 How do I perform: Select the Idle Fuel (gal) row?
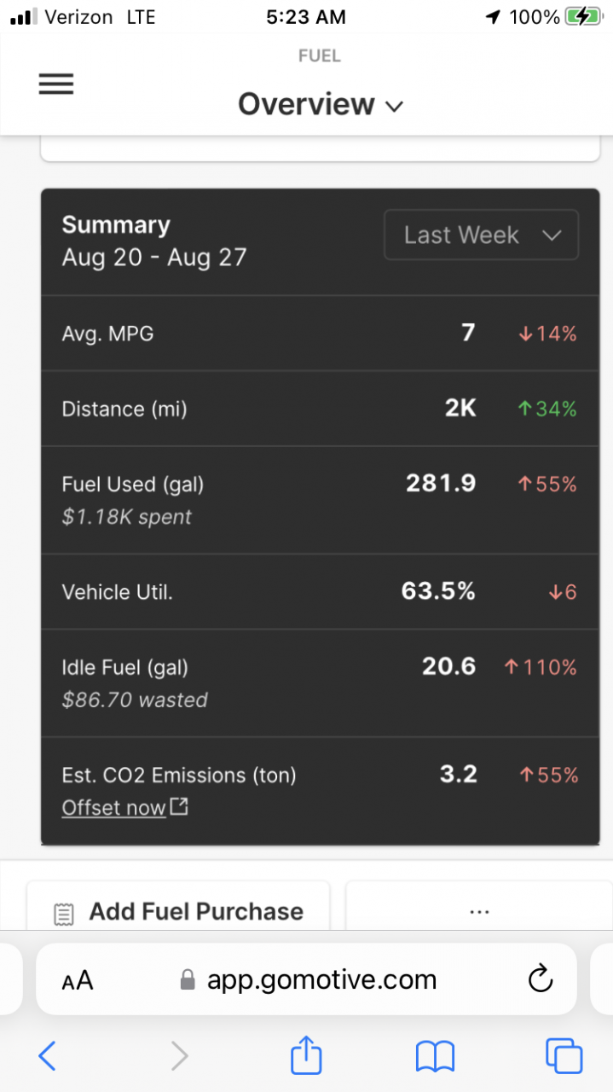pyautogui.click(x=320, y=683)
